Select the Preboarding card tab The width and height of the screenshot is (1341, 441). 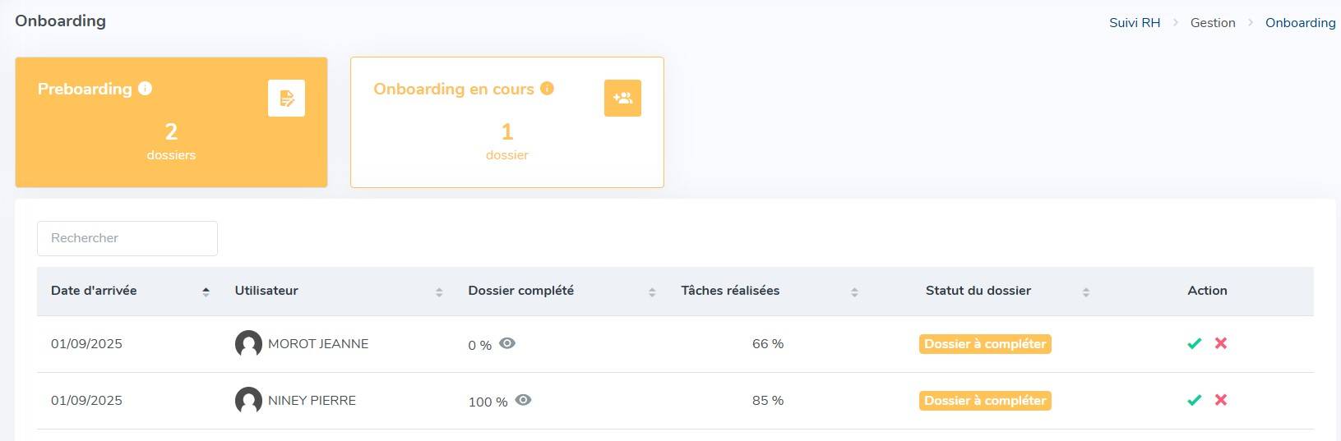171,122
